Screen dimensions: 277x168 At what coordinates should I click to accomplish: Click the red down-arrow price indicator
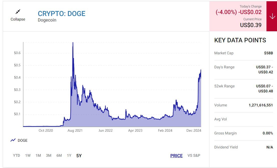point(272,16)
